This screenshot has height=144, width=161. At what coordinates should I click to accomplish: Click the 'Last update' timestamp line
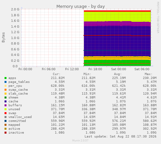pyautogui.click(x=121, y=137)
